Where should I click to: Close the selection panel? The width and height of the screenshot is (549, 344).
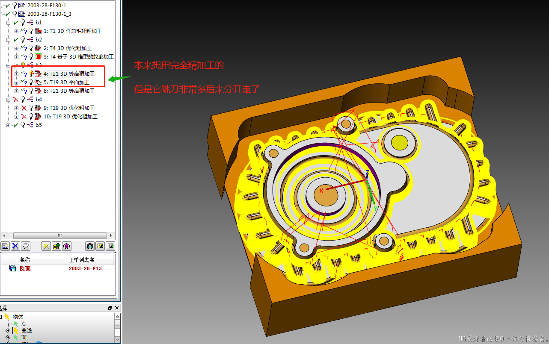[117, 308]
